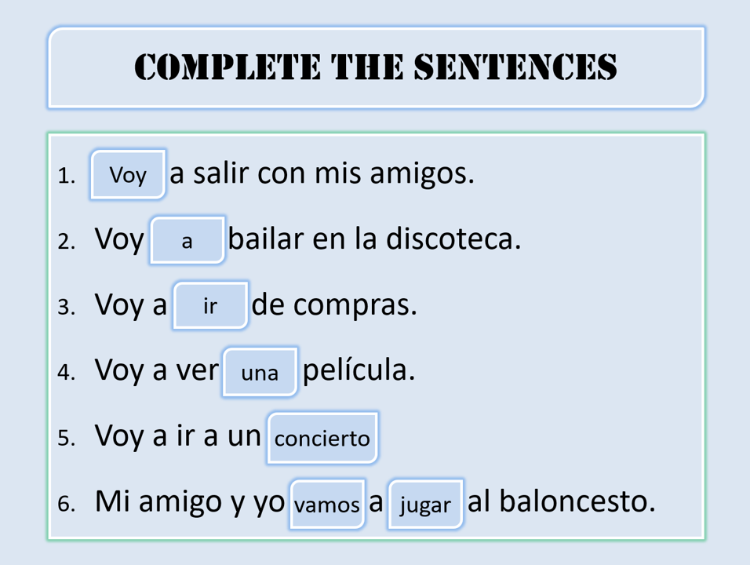Click the word 'Voy' starting sentence 2
Image resolution: width=750 pixels, height=565 pixels.
[119, 239]
